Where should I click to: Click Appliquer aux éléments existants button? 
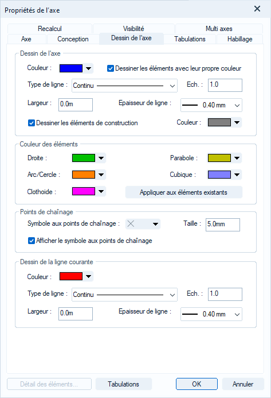click(x=184, y=192)
